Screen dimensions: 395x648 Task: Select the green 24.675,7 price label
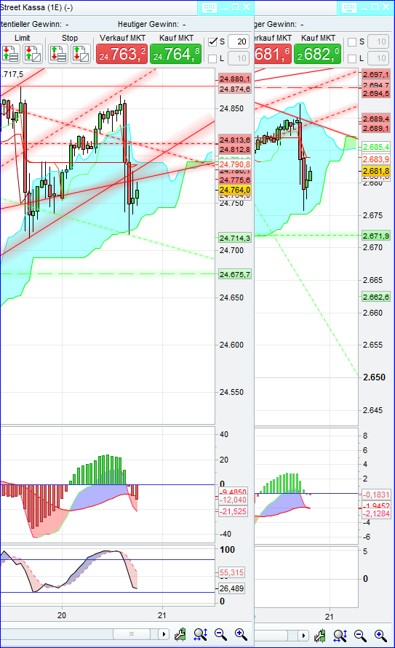[x=235, y=274]
